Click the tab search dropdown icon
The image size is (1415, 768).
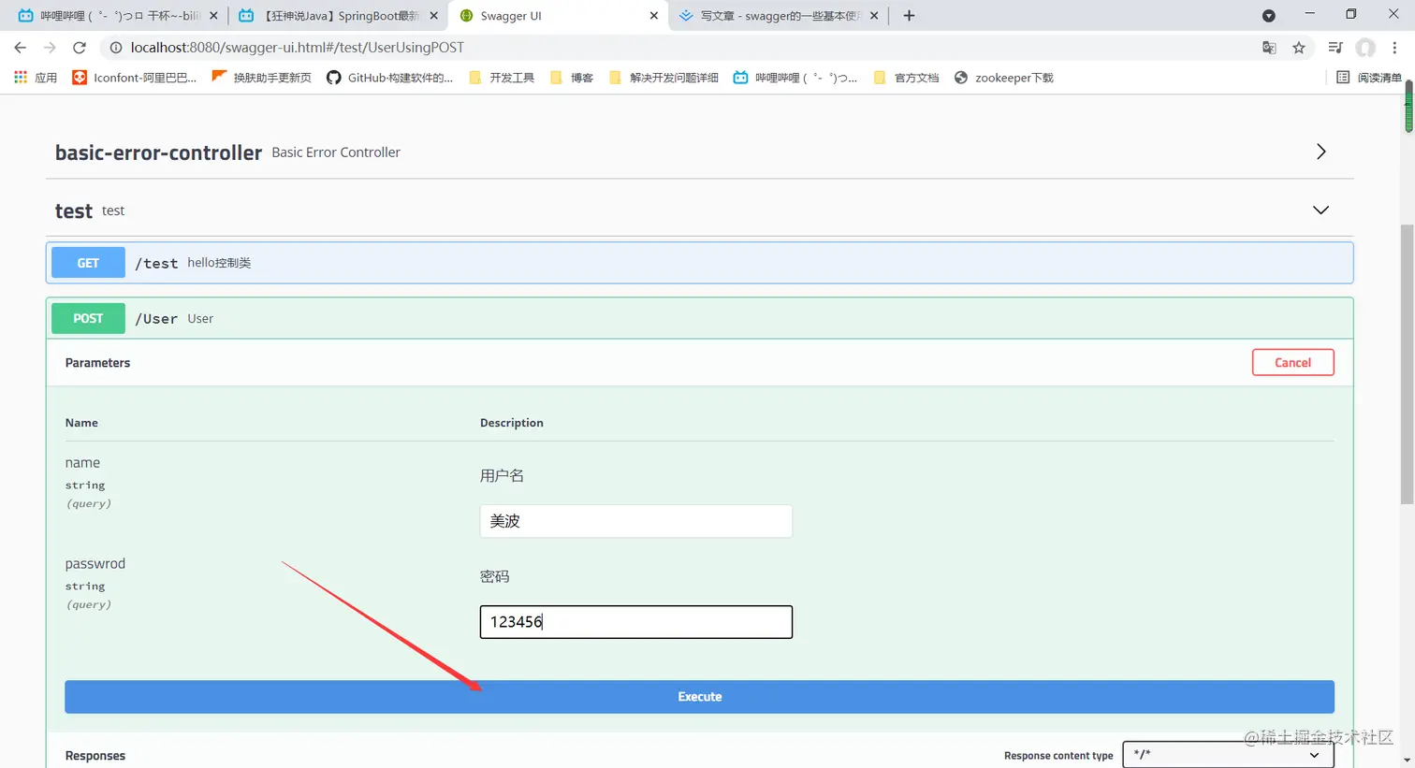tap(1269, 16)
